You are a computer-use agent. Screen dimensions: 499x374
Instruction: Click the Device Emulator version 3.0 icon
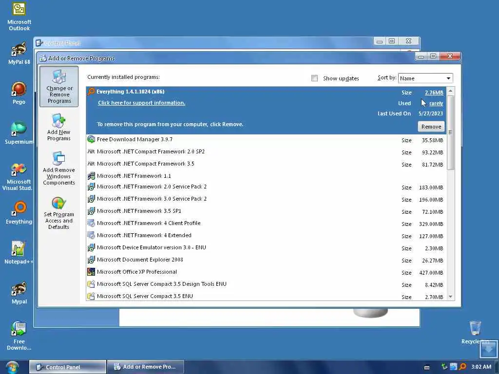pyautogui.click(x=91, y=247)
